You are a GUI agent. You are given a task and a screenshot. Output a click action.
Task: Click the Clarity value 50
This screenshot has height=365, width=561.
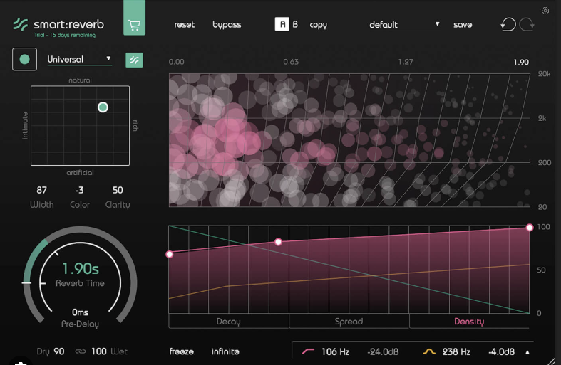point(118,190)
